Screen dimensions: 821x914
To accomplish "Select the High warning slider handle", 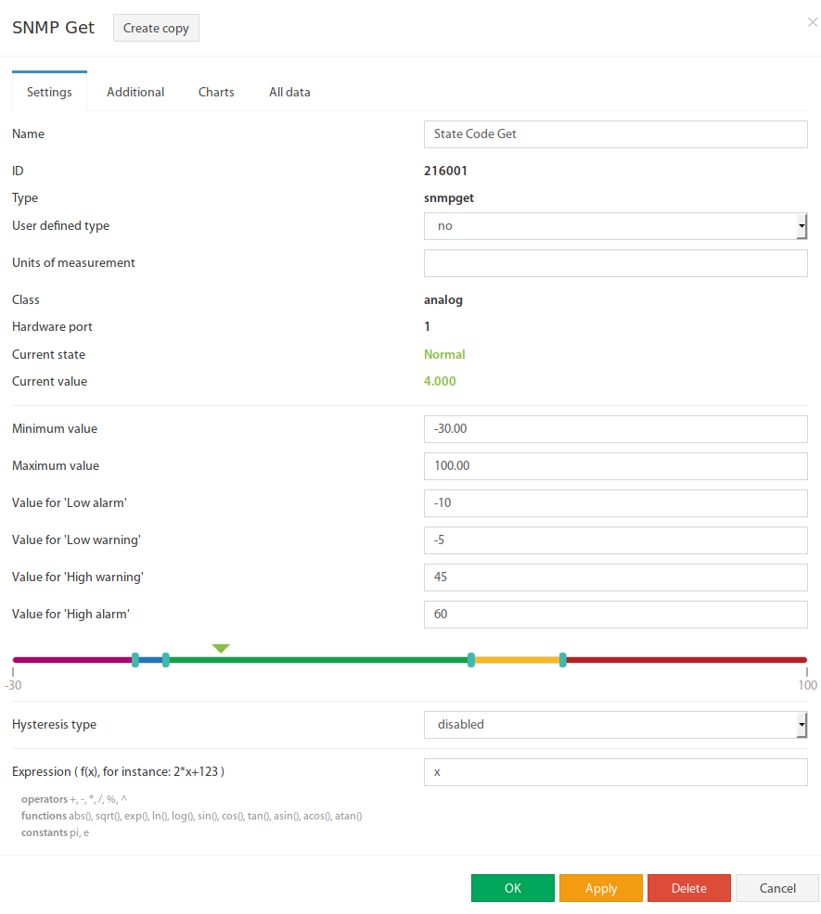I will [x=471, y=660].
